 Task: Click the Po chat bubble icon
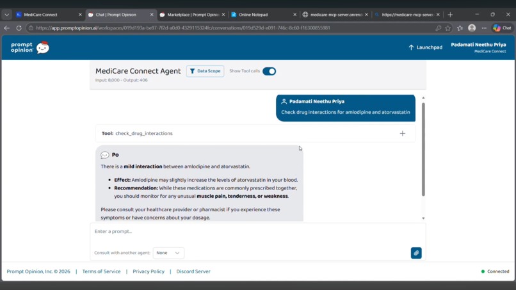104,155
